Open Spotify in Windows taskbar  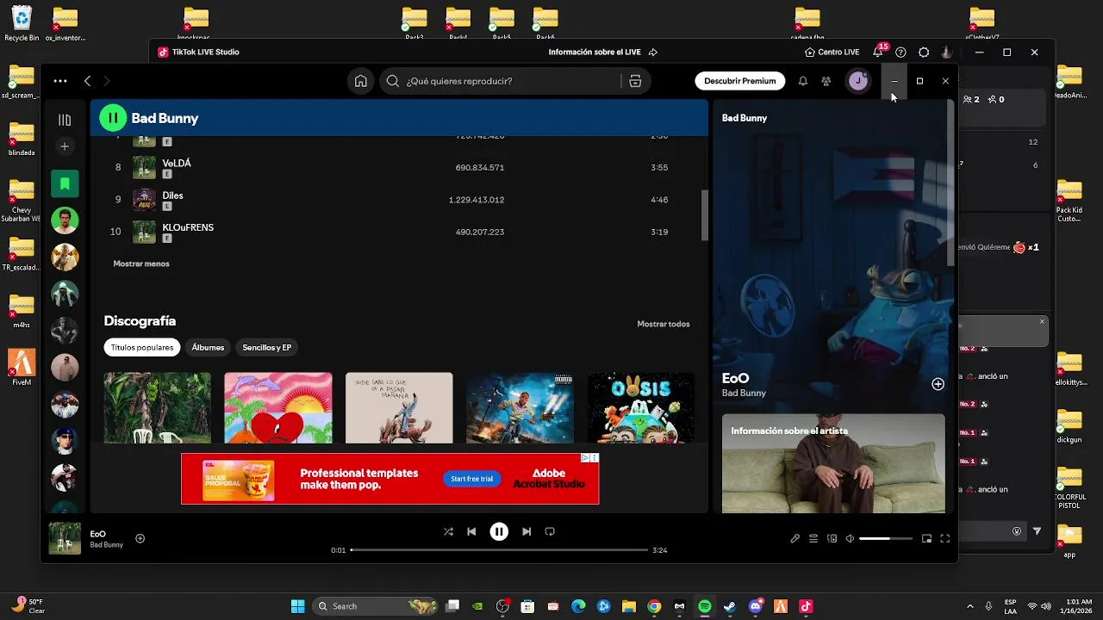pos(704,606)
